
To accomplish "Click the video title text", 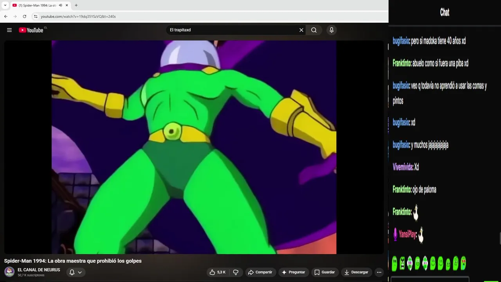I will (73, 261).
